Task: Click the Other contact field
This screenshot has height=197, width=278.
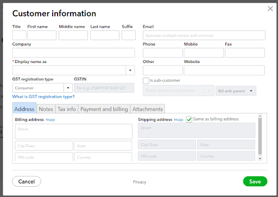Action: [163, 70]
